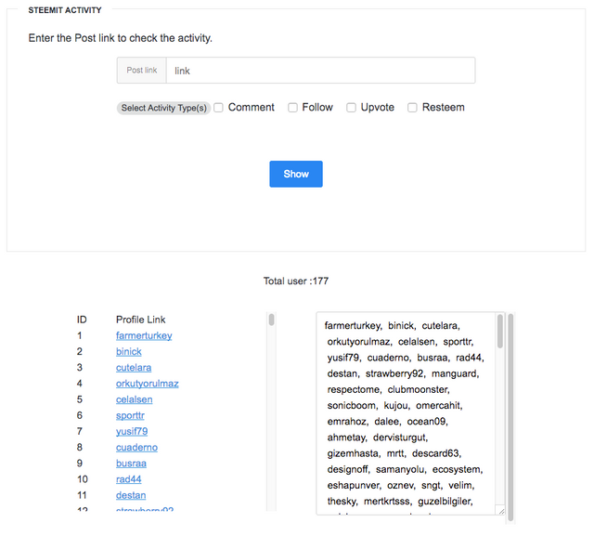Check the Resteem option
The image size is (594, 549).
point(413,108)
